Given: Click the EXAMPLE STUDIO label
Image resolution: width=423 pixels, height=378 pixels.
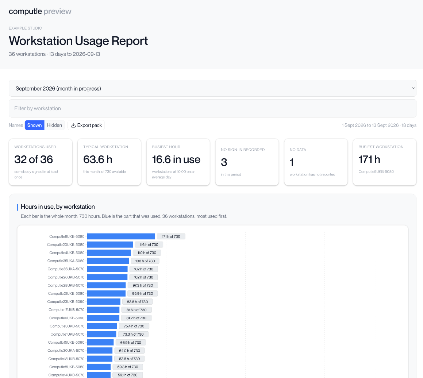Looking at the screenshot, I should click(25, 28).
